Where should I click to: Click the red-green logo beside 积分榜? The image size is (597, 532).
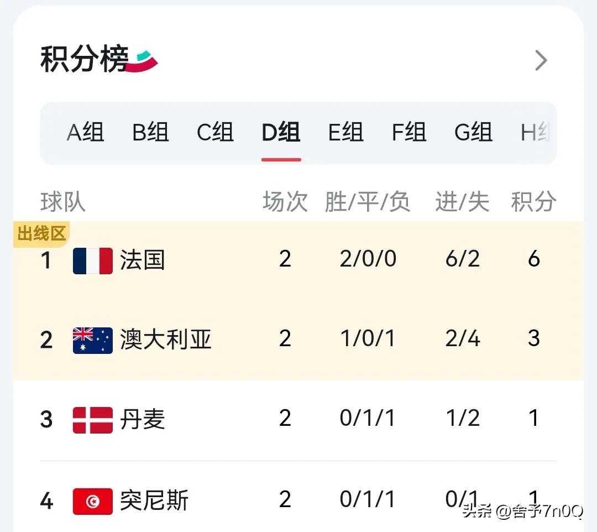click(143, 61)
